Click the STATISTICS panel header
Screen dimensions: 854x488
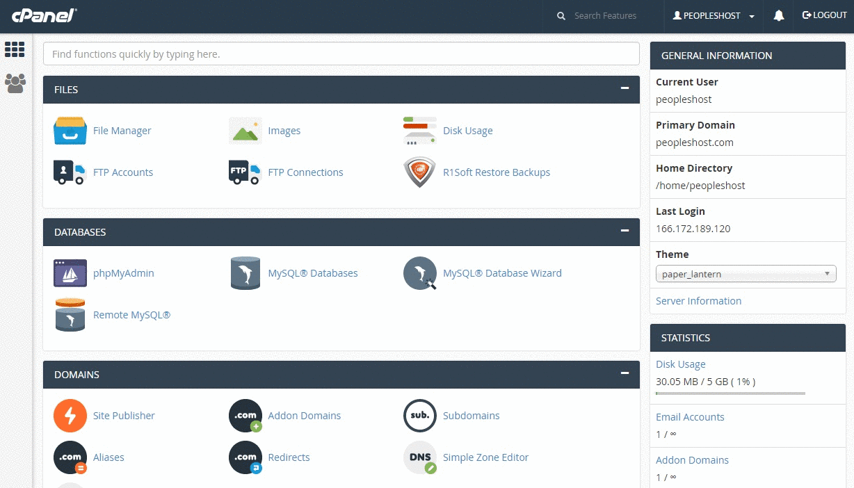point(748,338)
